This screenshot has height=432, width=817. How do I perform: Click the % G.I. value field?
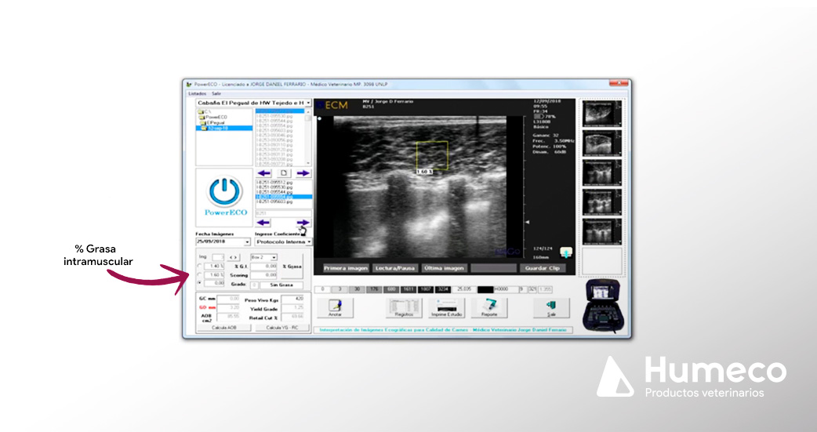click(x=263, y=267)
